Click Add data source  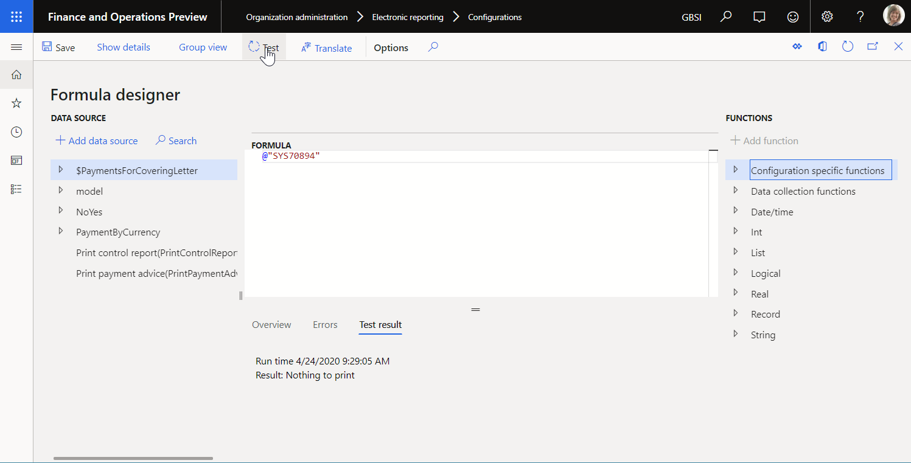click(x=97, y=141)
